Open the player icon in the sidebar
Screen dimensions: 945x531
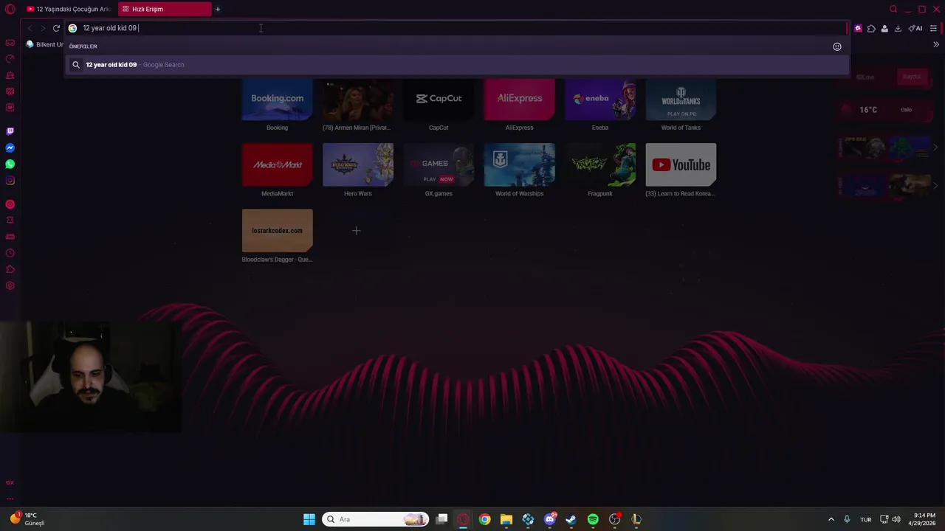coord(10,204)
